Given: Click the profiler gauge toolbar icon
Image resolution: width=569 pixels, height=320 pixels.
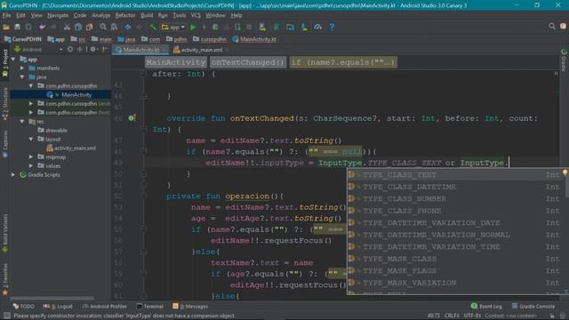Looking at the screenshot, I should (318, 28).
